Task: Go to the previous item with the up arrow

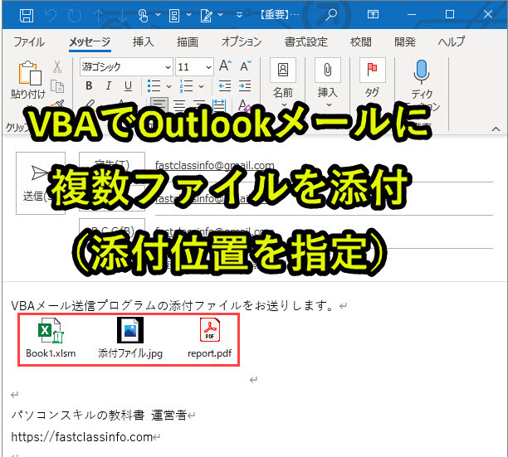Action: coord(99,15)
